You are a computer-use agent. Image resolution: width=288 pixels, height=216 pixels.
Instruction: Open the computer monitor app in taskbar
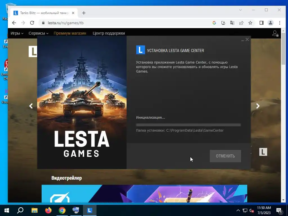76,210
